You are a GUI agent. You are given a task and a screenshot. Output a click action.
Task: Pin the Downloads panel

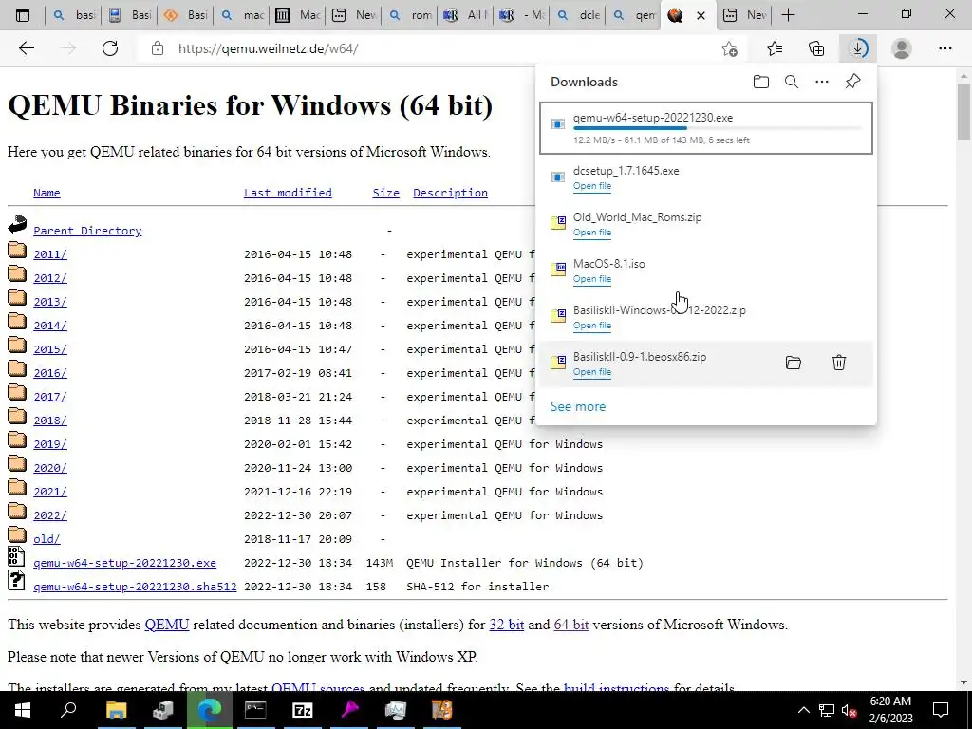[x=852, y=82]
